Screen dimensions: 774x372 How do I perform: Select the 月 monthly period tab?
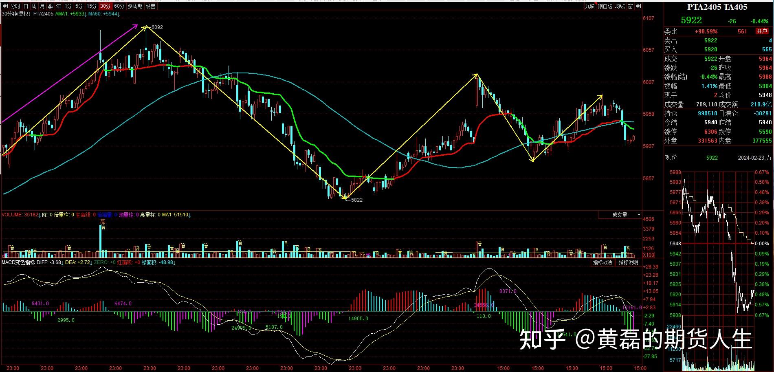(x=42, y=6)
